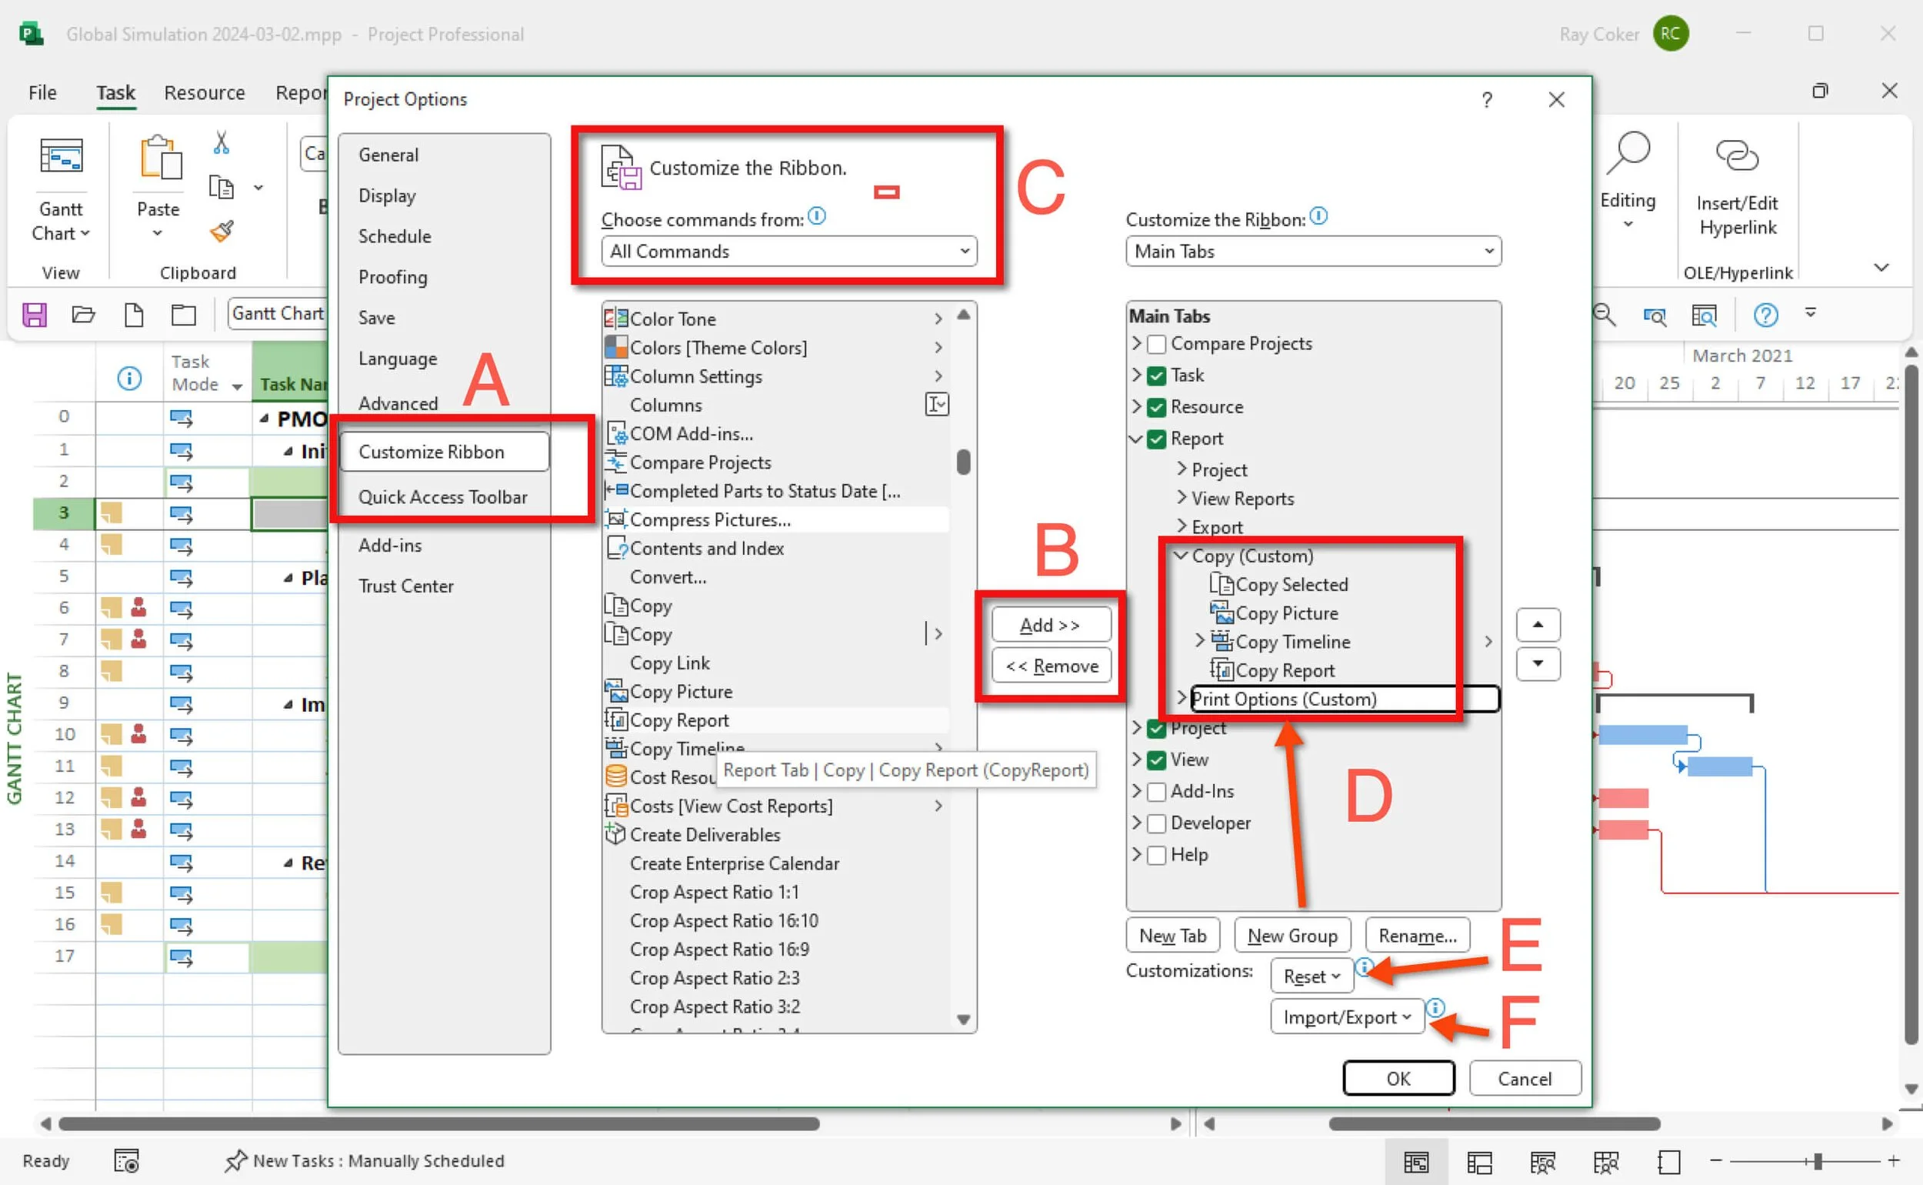Click the Paste clipboard icon
The width and height of the screenshot is (1923, 1185).
(160, 158)
